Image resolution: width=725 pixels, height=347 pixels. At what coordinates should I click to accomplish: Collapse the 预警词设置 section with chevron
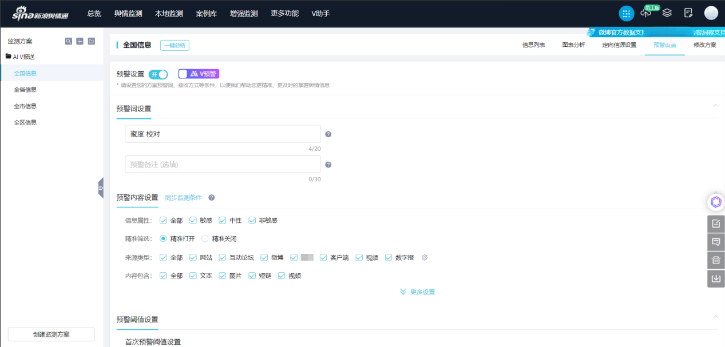[715, 106]
